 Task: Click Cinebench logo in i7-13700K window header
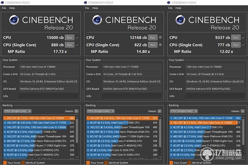(97, 20)
